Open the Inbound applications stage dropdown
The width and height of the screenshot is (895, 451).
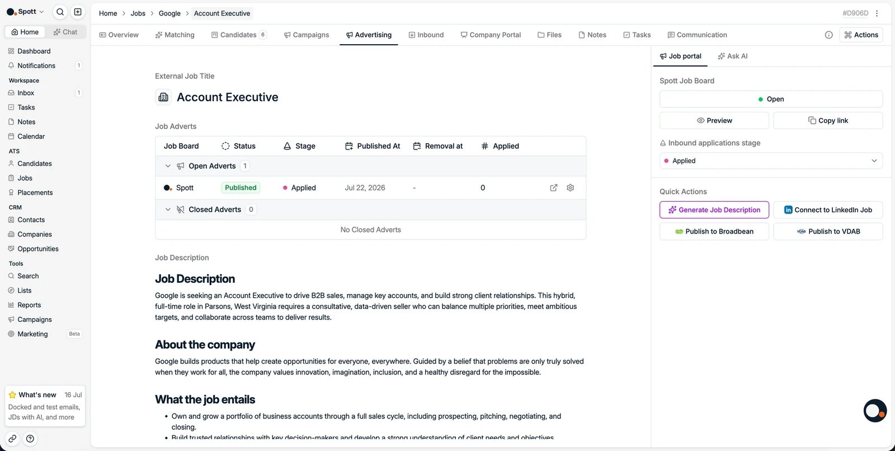(771, 161)
